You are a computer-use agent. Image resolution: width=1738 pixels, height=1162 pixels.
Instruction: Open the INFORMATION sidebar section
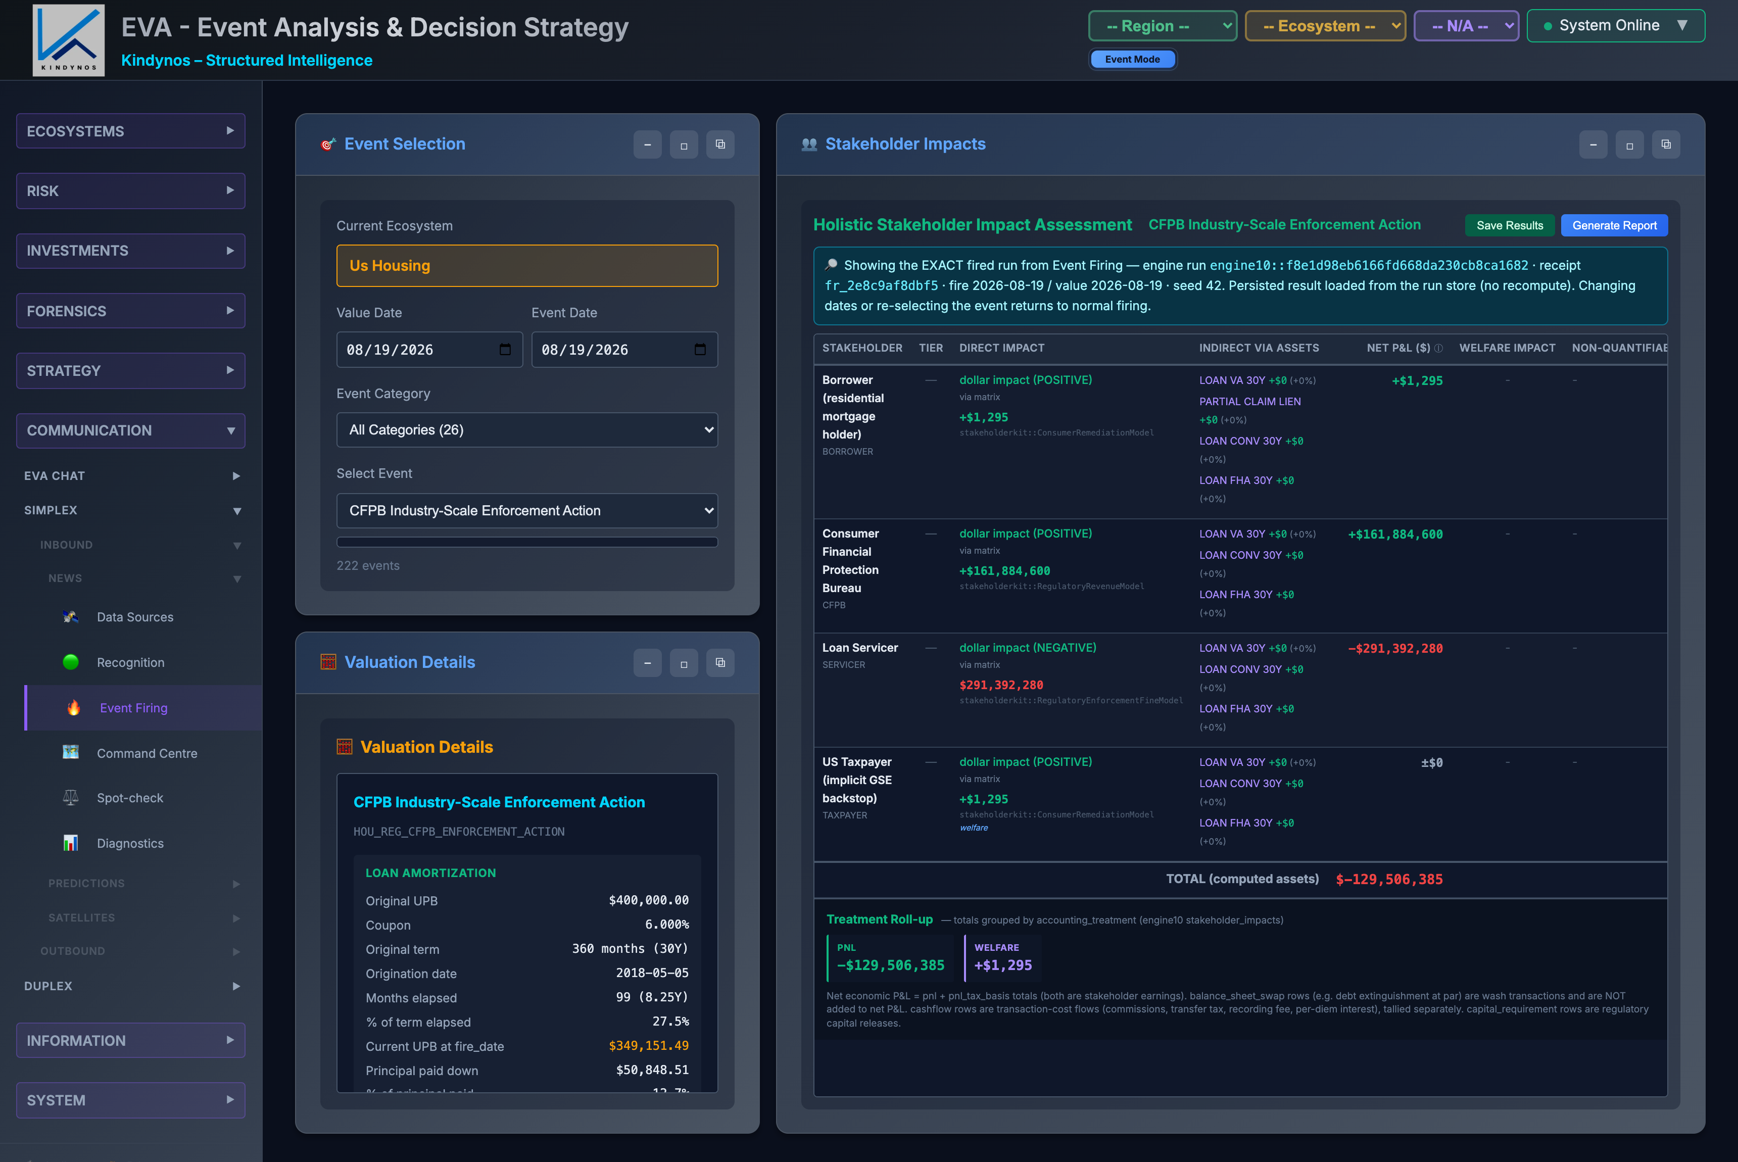[x=130, y=1040]
